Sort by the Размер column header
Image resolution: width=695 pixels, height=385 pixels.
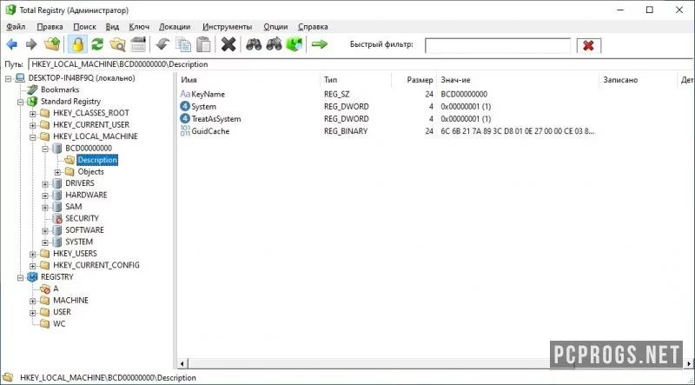(x=414, y=80)
